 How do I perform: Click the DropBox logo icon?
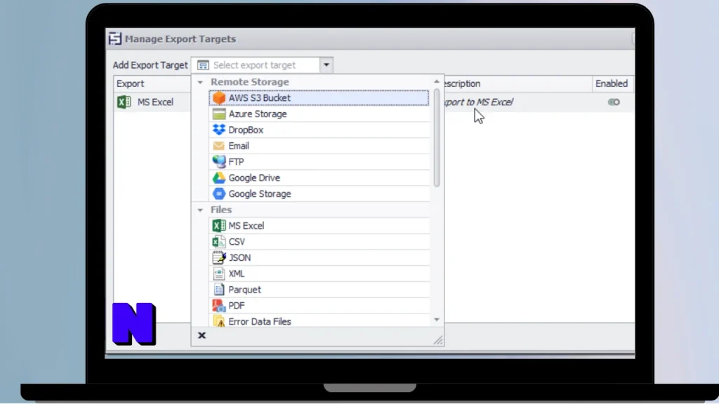219,130
